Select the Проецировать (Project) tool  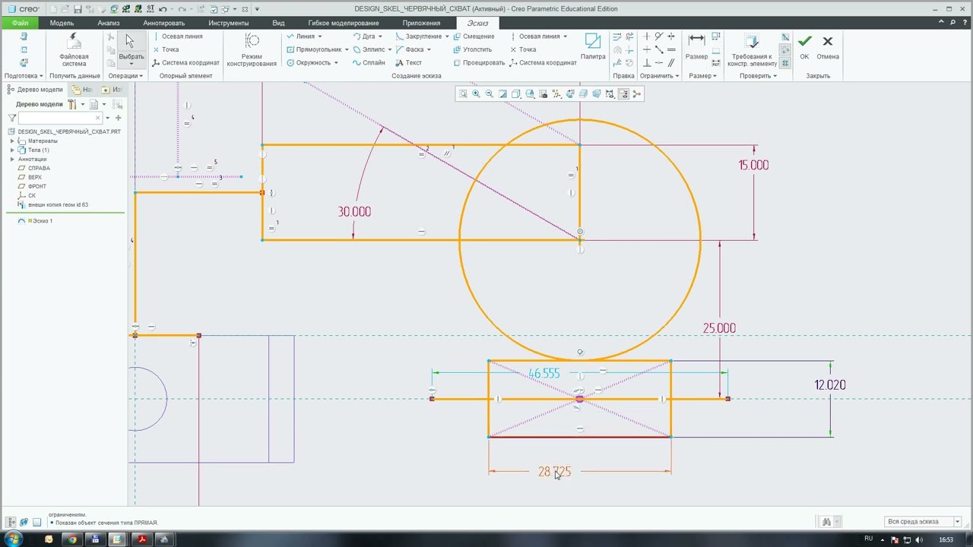tap(479, 62)
